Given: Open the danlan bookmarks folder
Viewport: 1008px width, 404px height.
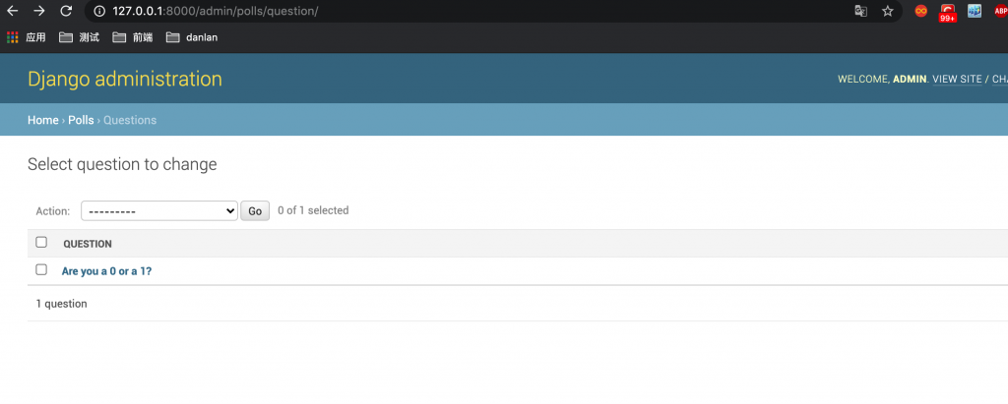Looking at the screenshot, I should click(x=192, y=37).
